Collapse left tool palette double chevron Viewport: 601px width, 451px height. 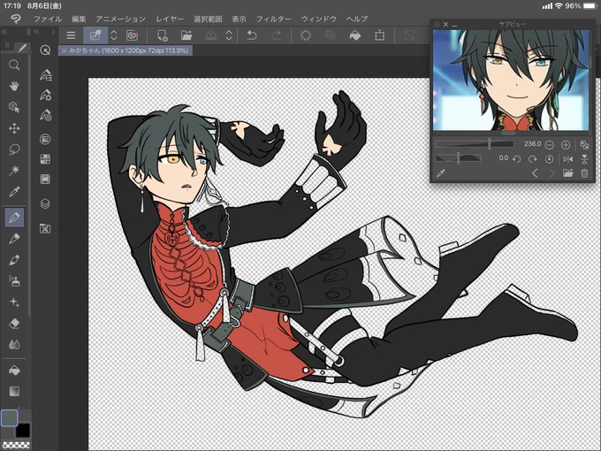click(x=4, y=32)
